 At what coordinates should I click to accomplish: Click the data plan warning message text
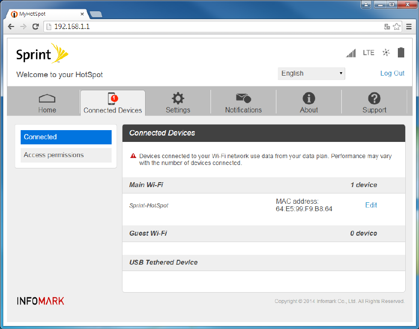pos(266,159)
